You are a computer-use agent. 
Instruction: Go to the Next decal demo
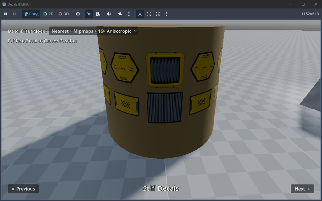tap(302, 189)
